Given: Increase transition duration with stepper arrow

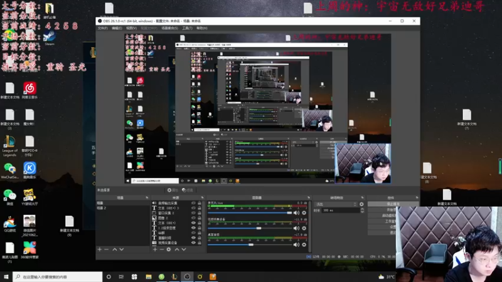Looking at the screenshot, I should click(x=362, y=209).
